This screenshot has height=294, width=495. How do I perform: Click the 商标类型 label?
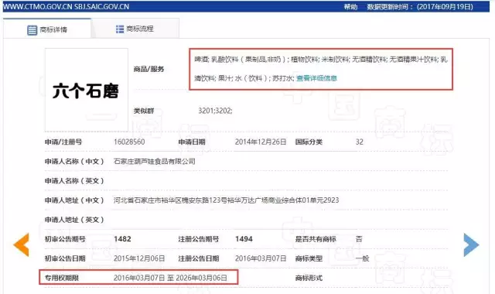pos(309,258)
